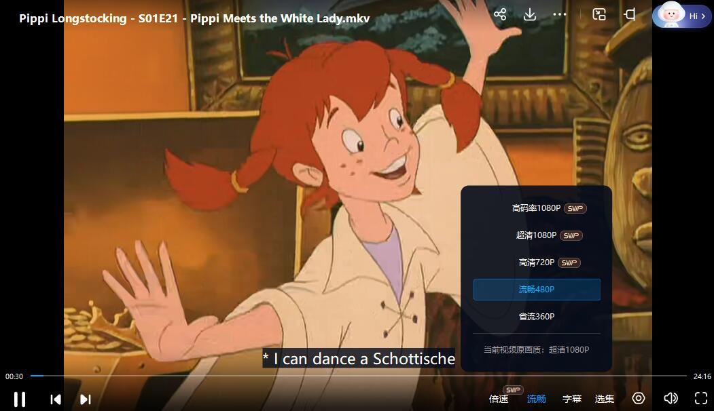Click the SVIP badge above 倍速
The width and height of the screenshot is (714, 411).
coord(513,389)
